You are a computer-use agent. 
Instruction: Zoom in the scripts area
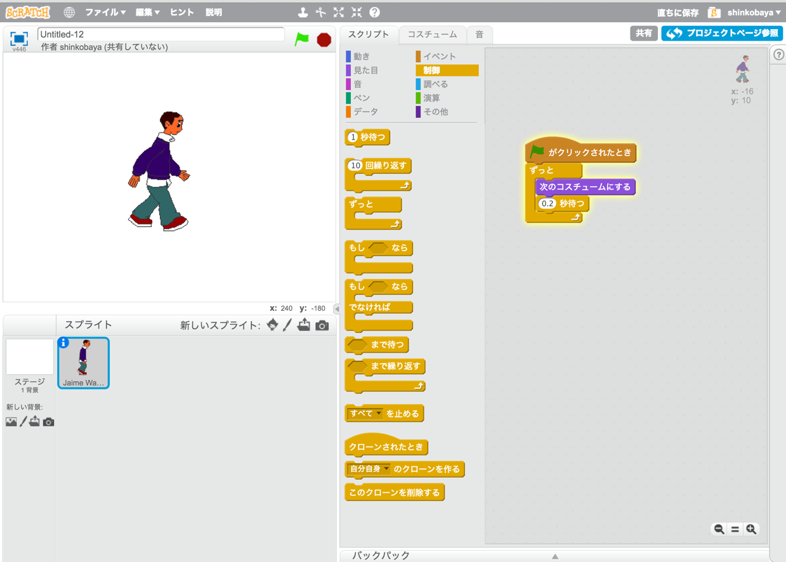(752, 529)
